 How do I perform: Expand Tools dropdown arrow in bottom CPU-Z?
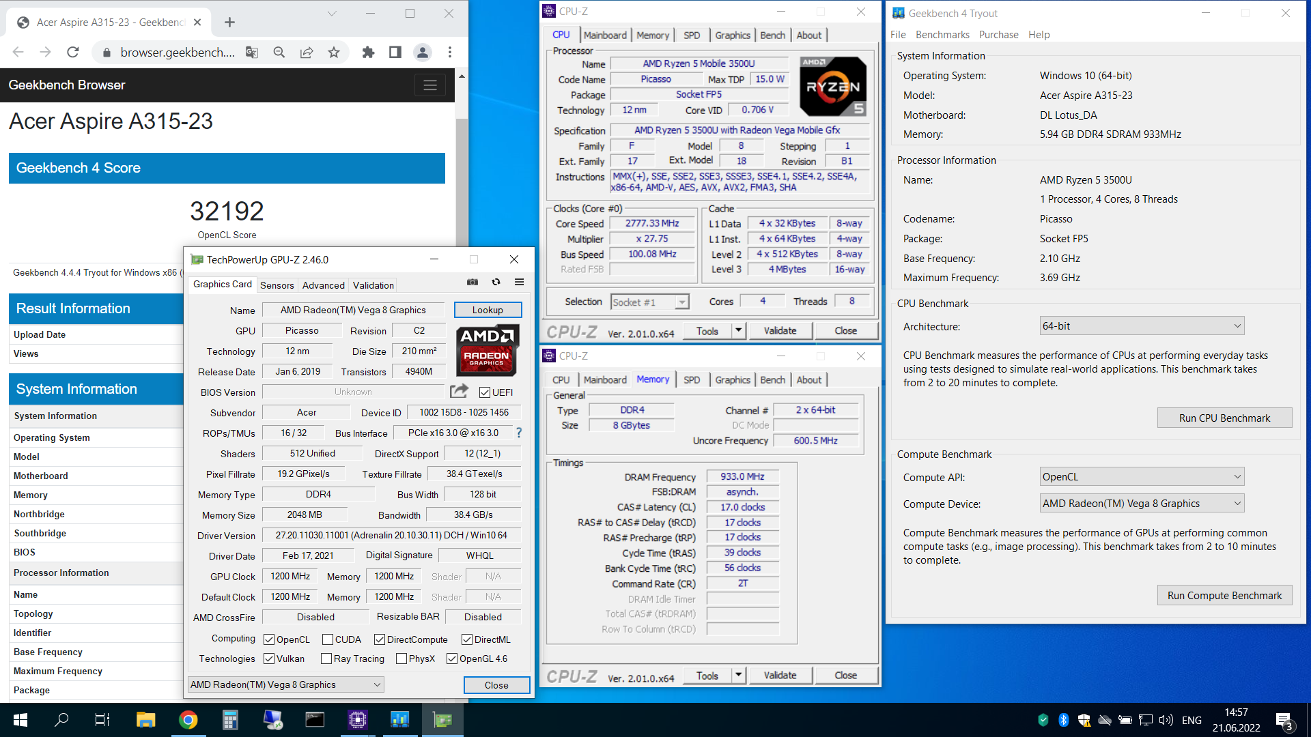coord(738,675)
